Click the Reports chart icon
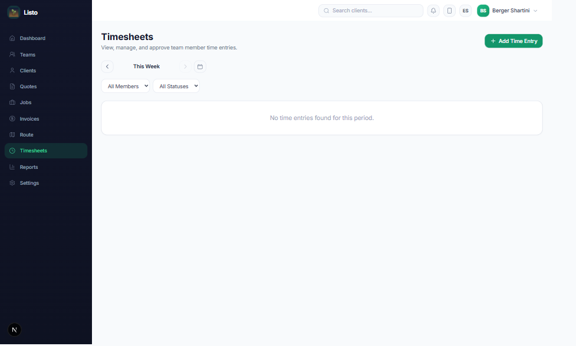576x346 pixels. click(x=12, y=167)
